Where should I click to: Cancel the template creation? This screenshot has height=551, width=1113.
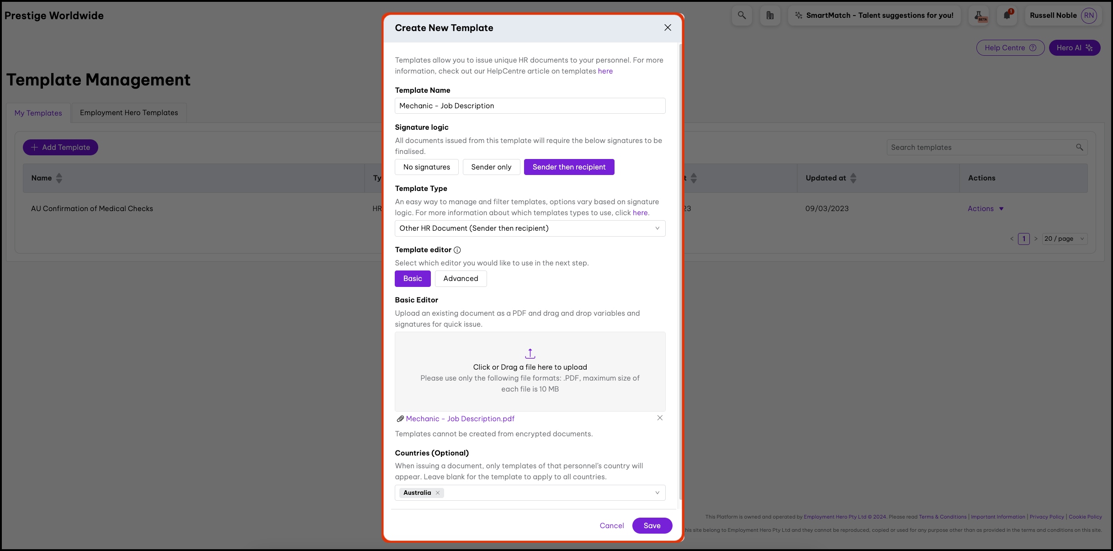(611, 525)
